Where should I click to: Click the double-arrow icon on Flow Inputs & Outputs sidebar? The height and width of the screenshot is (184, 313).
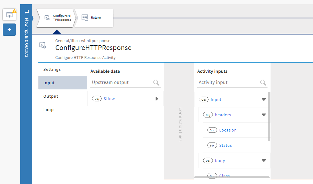[x=27, y=11]
